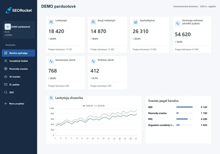Click the Srautas pagal kanalus heading
The width and height of the screenshot is (220, 154).
coord(163,101)
